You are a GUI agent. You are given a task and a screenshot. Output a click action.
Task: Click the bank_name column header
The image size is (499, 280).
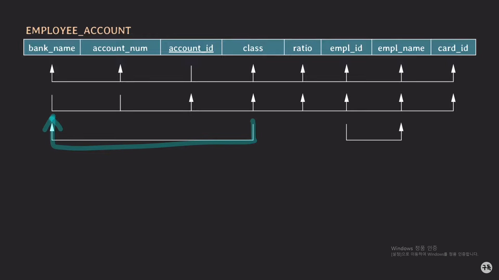tap(52, 48)
